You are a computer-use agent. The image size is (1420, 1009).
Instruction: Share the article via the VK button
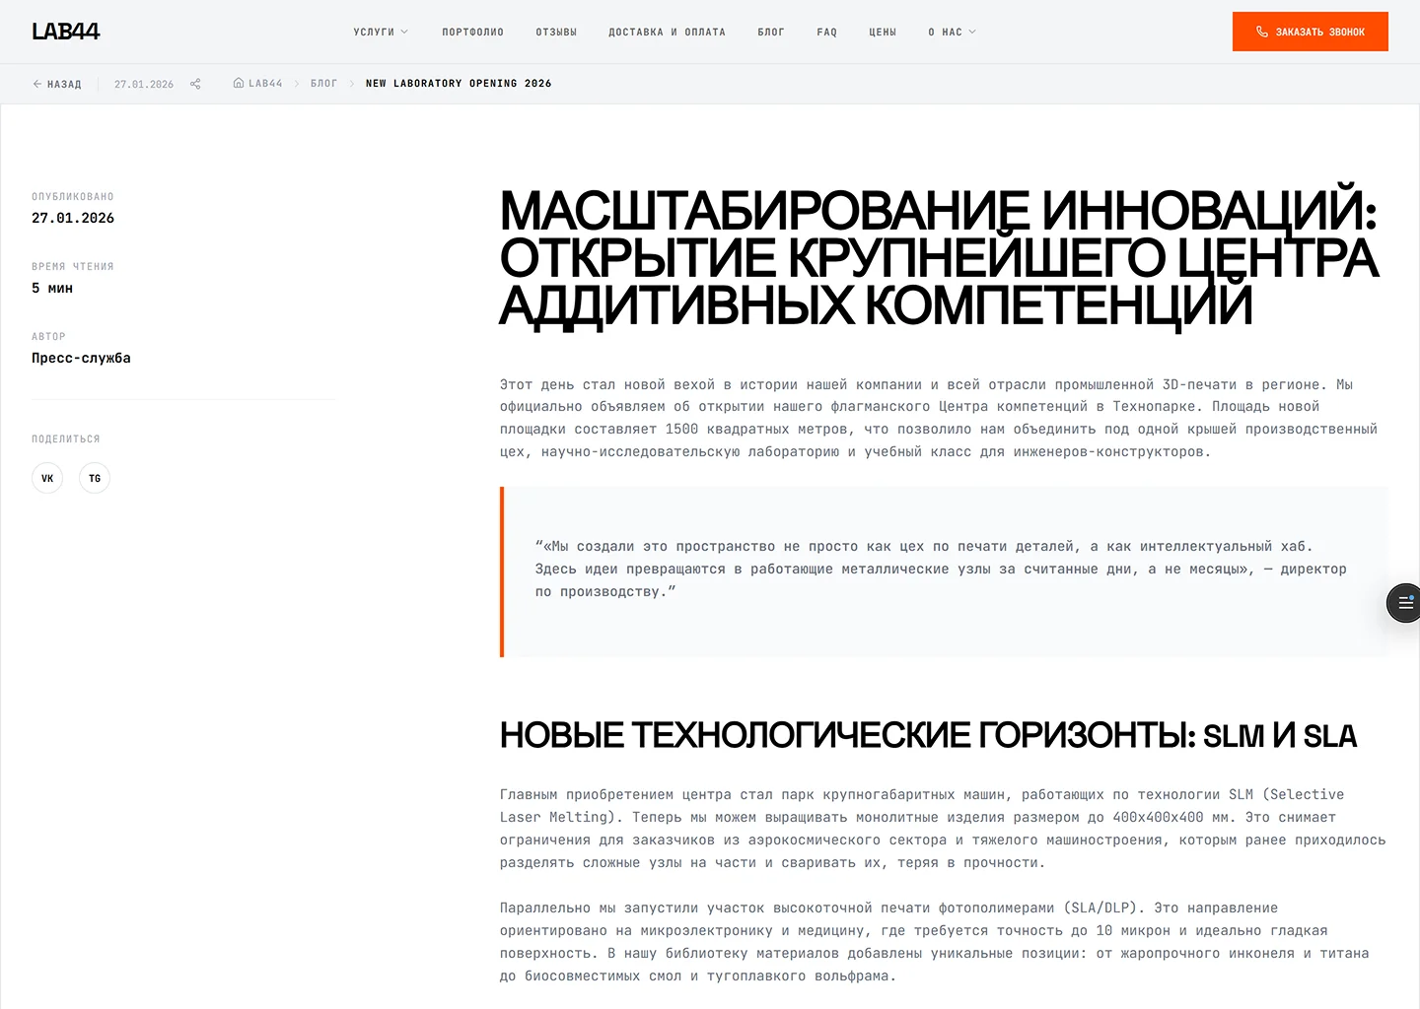(46, 478)
